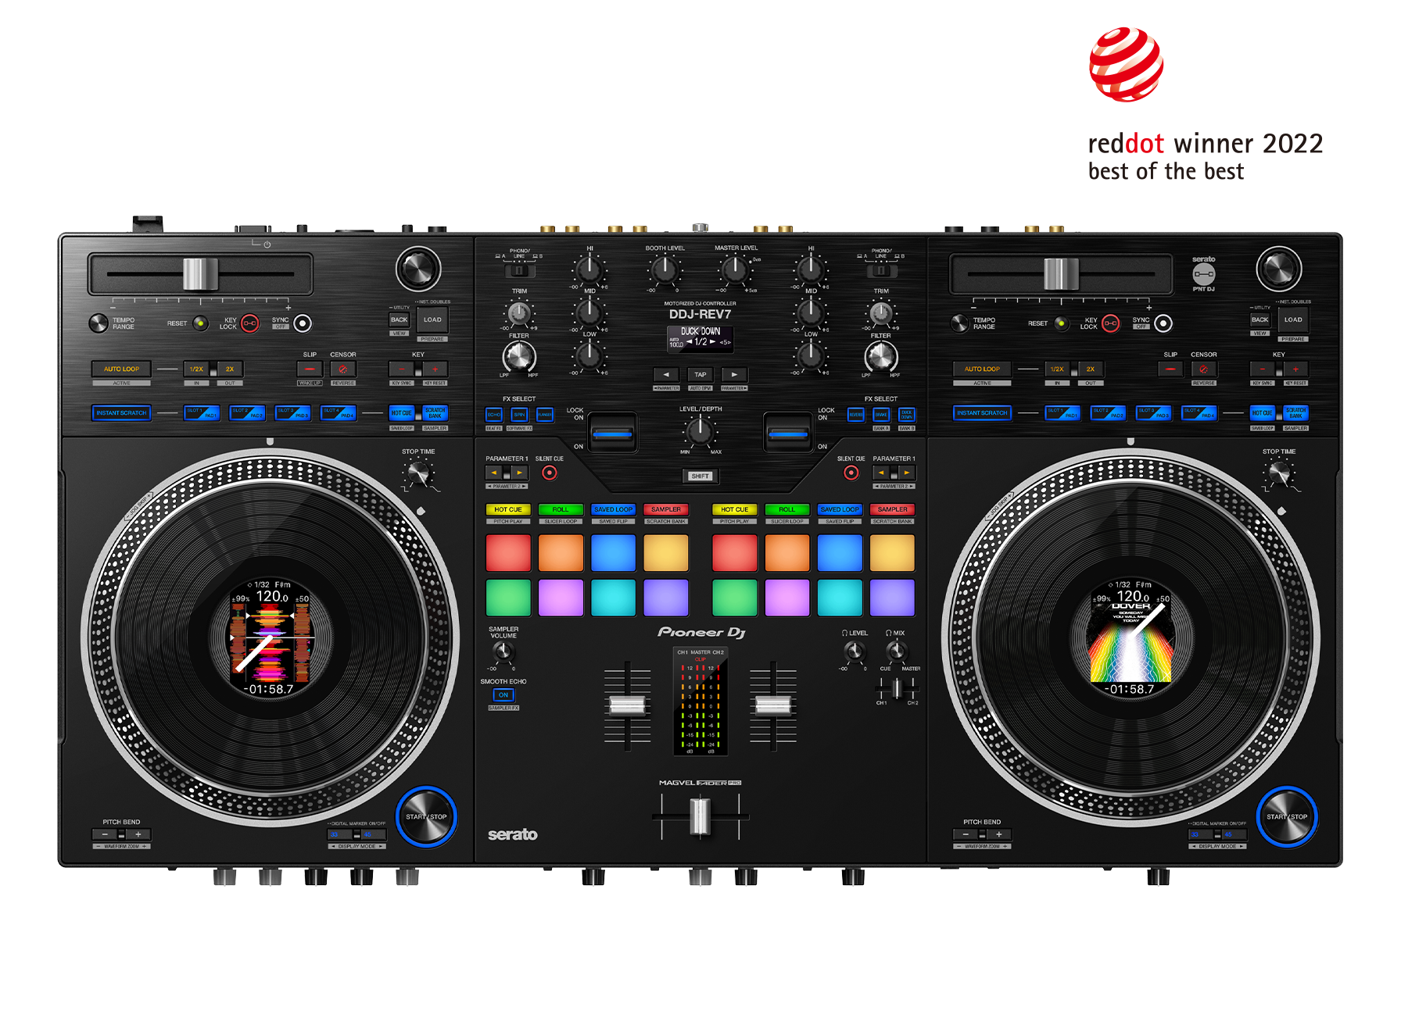Tap the right deck Key Lock button
The height and width of the screenshot is (1028, 1401).
point(1110,323)
